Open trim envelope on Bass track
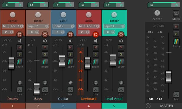This screenshot has width=182, height=109. click(45, 90)
